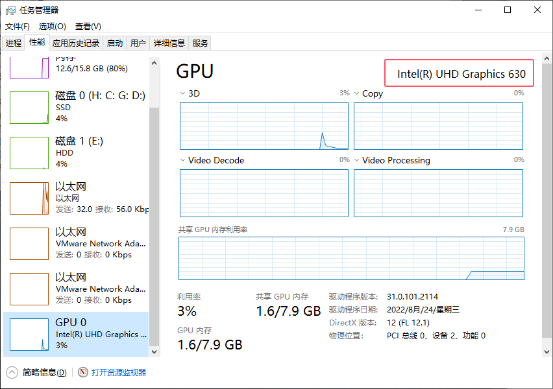This screenshot has width=553, height=389.
Task: Click 打开资源监视器 link
Action: (119, 372)
